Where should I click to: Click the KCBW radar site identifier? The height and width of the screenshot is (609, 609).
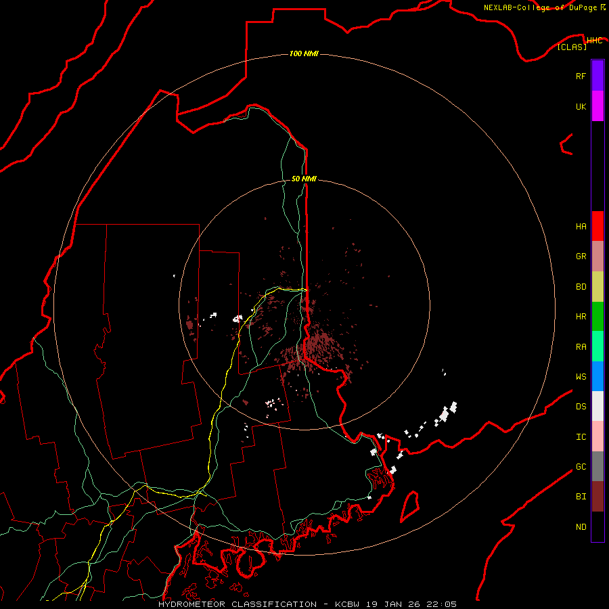pyautogui.click(x=347, y=604)
